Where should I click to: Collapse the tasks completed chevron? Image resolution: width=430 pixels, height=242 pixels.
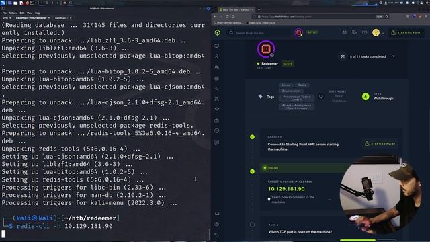(392, 56)
